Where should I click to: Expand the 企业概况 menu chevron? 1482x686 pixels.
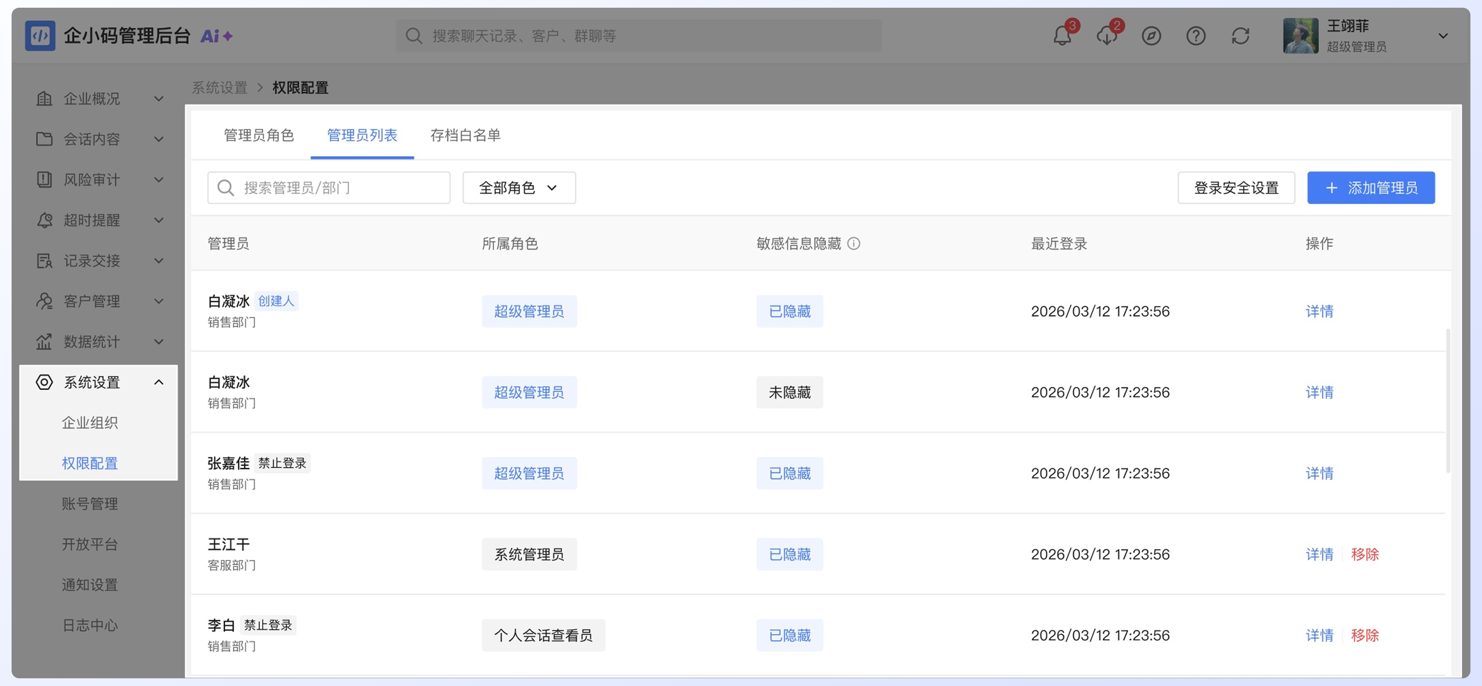coord(159,99)
